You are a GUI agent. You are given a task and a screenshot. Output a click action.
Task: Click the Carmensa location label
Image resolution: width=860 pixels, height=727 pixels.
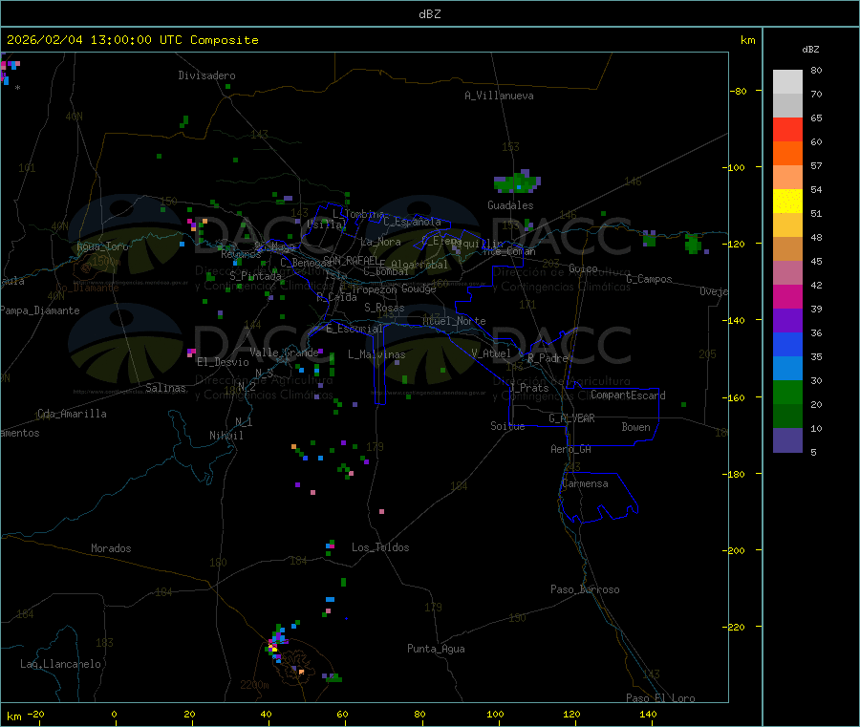point(585,483)
